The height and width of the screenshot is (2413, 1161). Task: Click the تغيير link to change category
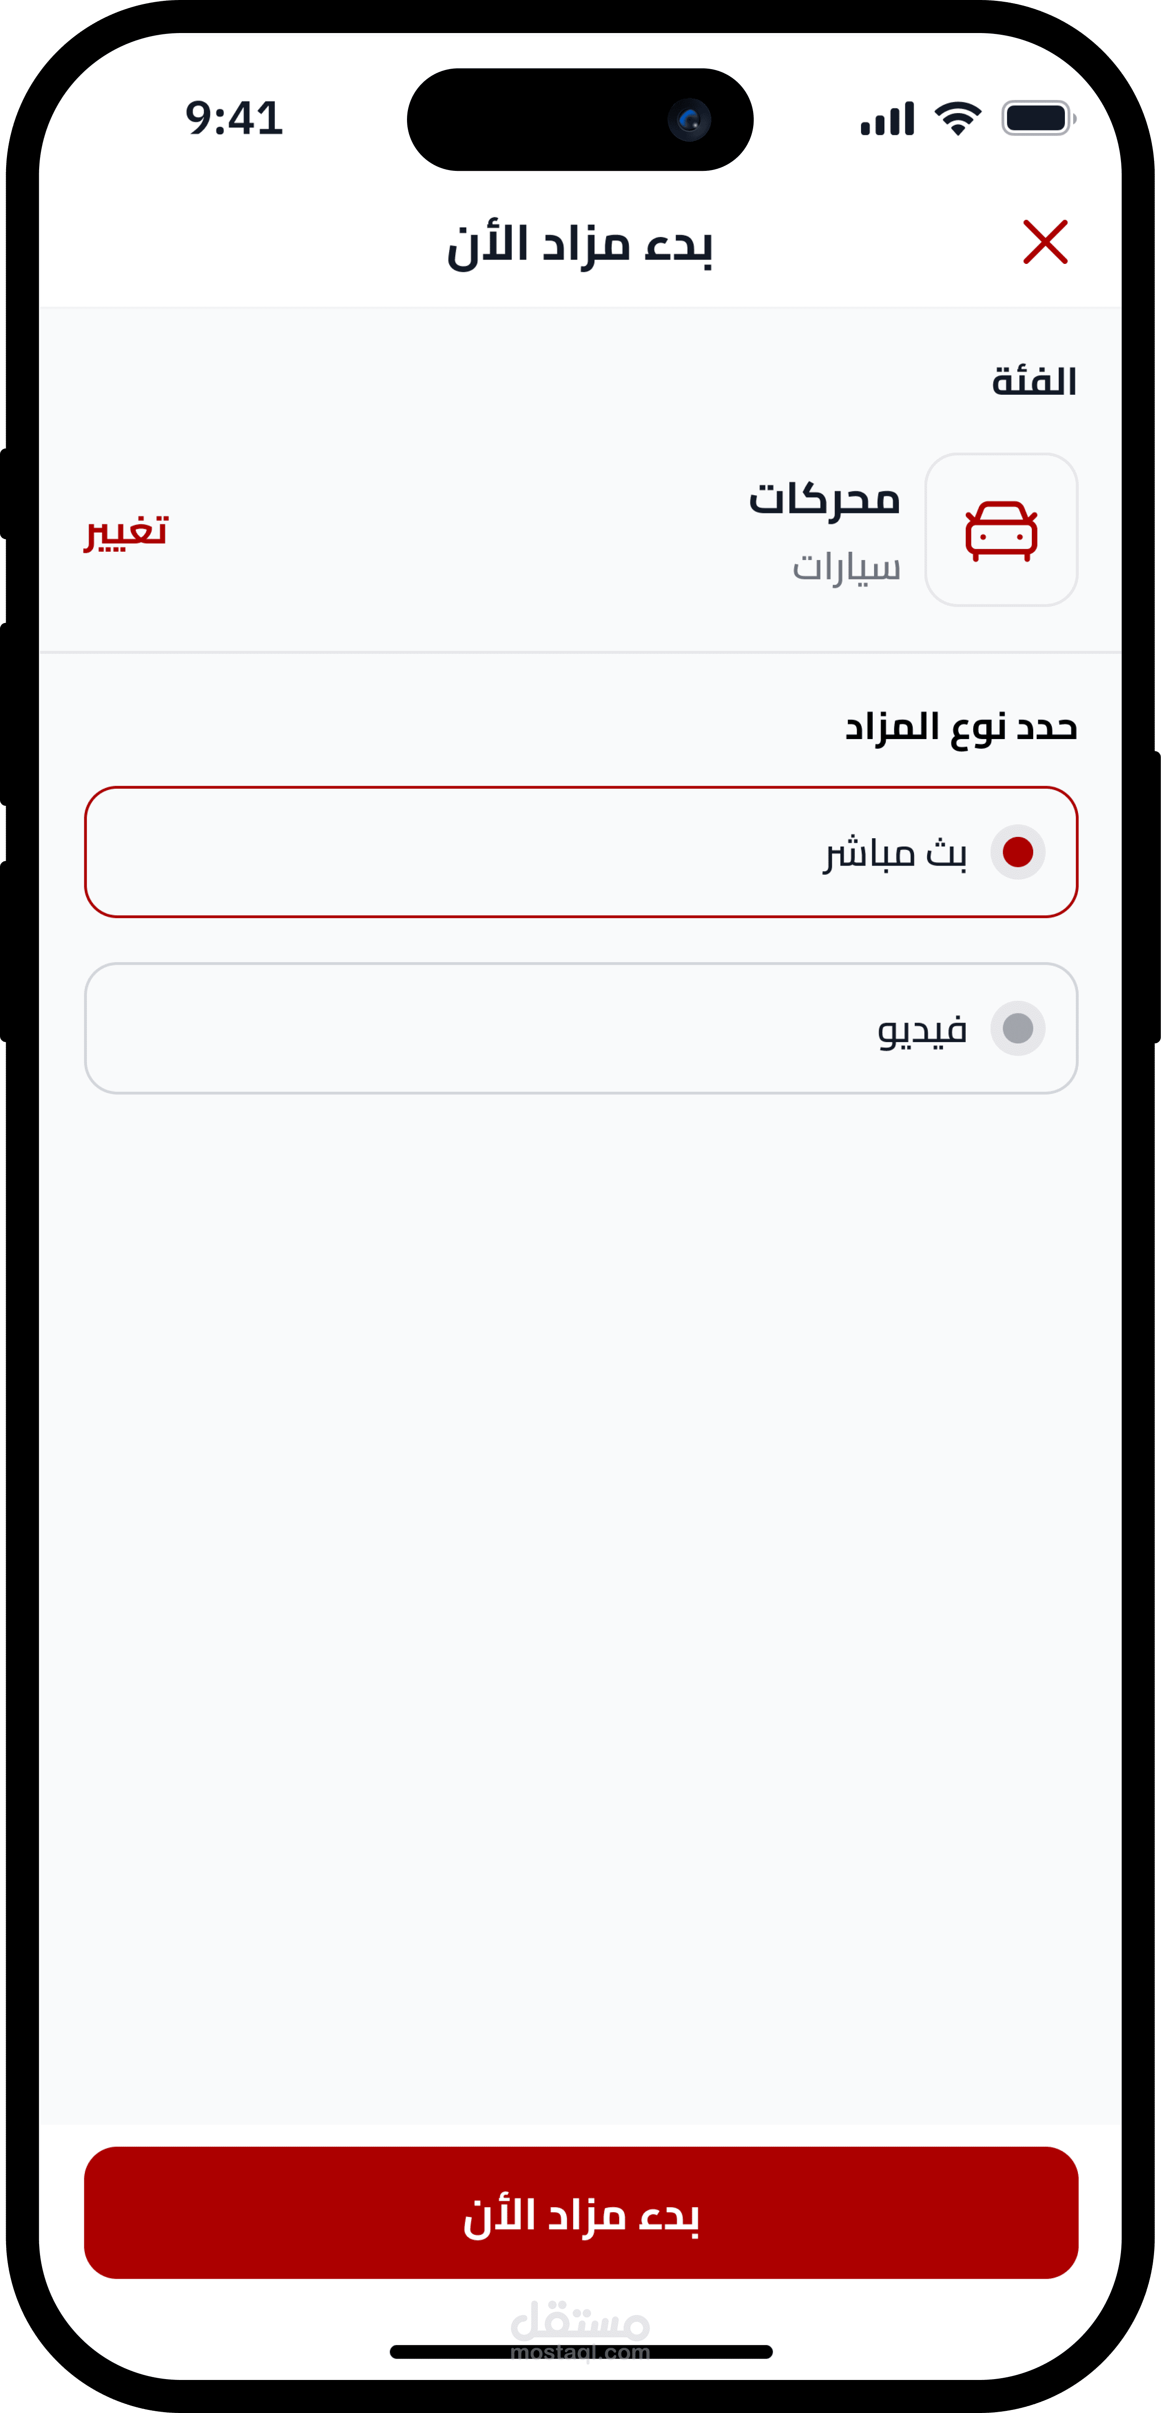click(x=127, y=531)
